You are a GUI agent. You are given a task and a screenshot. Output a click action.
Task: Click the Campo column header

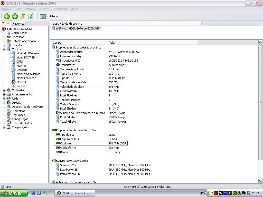tap(79, 43)
